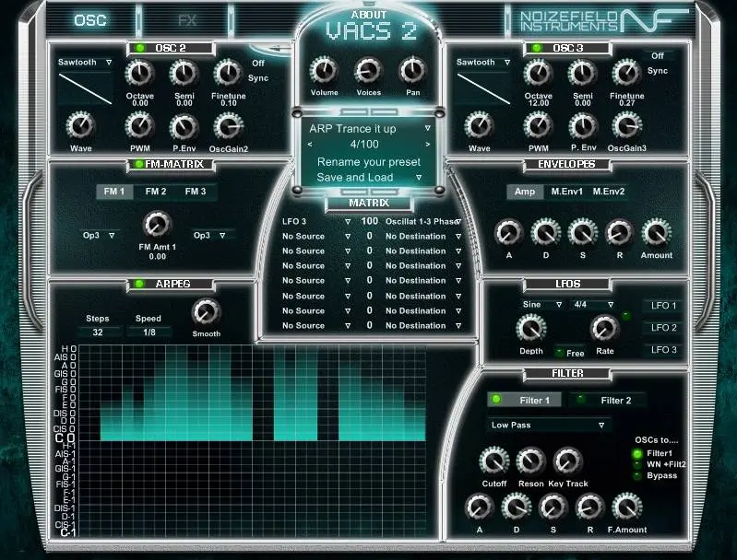Open the OSC 3 Sawtooth waveform dropdown
737x560 pixels.
(x=483, y=62)
